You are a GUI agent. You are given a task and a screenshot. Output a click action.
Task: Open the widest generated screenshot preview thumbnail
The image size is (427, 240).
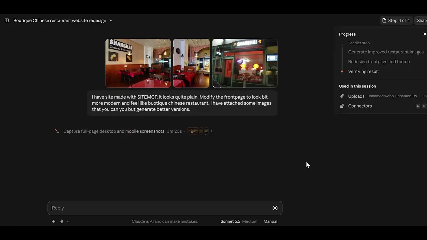[193, 131]
